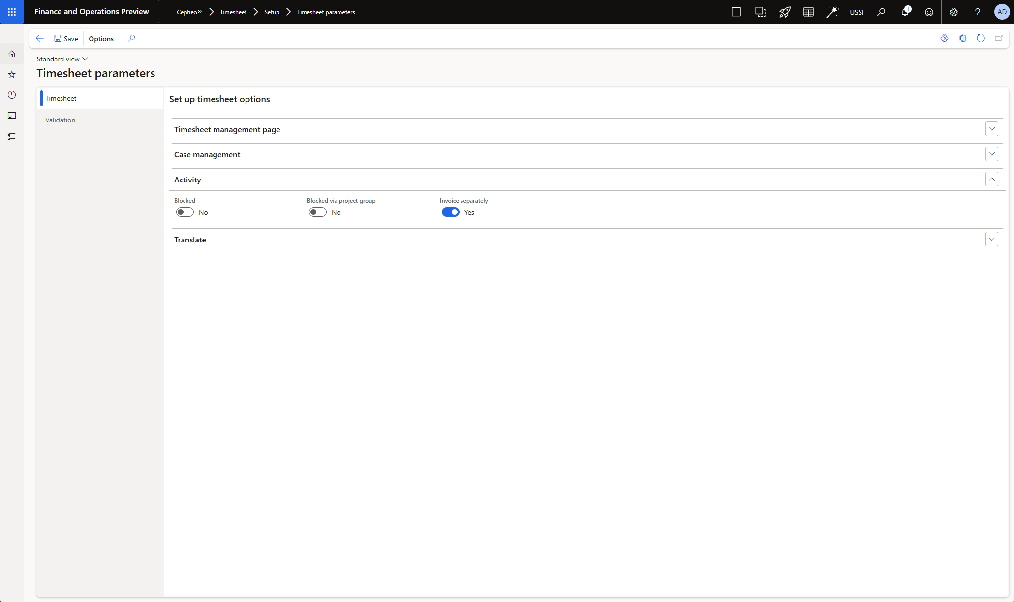Open the settings gear icon

coord(953,12)
